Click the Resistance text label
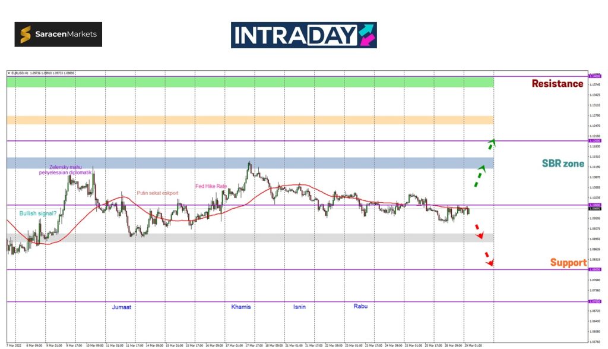The height and width of the screenshot is (349, 608). pos(557,84)
